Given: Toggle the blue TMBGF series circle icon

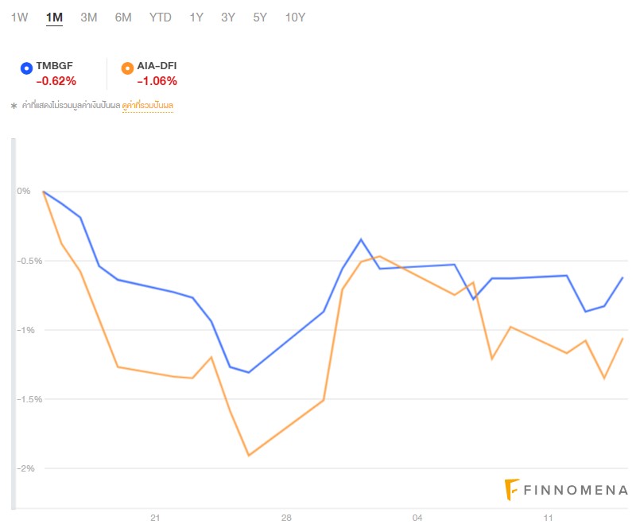Looking at the screenshot, I should pos(26,68).
